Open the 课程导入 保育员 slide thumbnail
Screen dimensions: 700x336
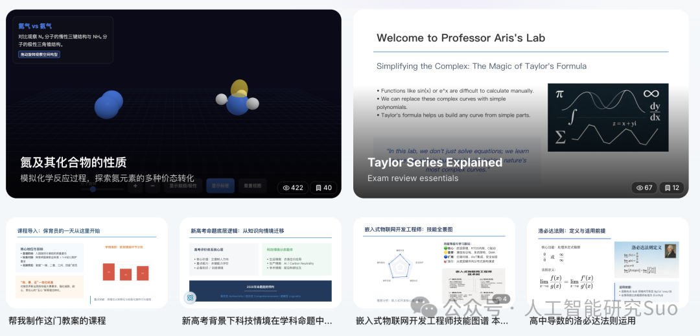(x=87, y=263)
